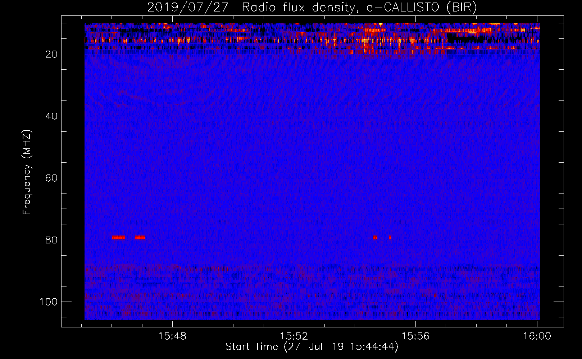The width and height of the screenshot is (582, 359).
Task: Click the plot title '2019/07/27 Radio flux density'
Action: pos(250,7)
